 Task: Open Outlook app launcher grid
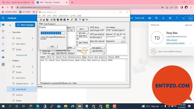tap(3, 18)
